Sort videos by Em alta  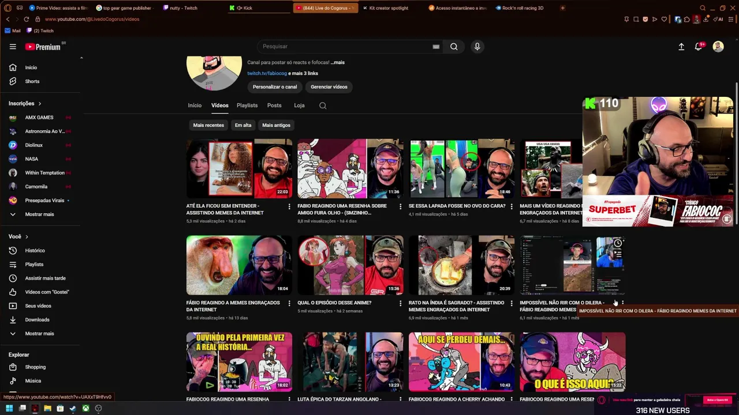click(243, 125)
